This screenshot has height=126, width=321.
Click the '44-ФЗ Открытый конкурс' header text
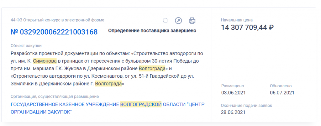tap(57, 20)
